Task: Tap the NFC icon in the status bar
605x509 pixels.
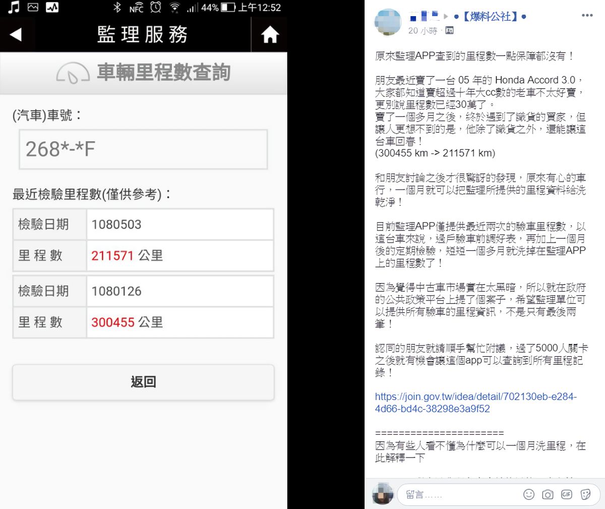Action: [136, 8]
